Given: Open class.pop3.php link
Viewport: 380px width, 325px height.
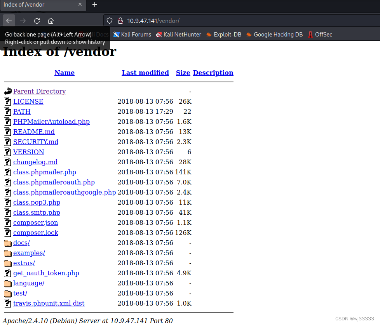Looking at the screenshot, I should coord(37,202).
